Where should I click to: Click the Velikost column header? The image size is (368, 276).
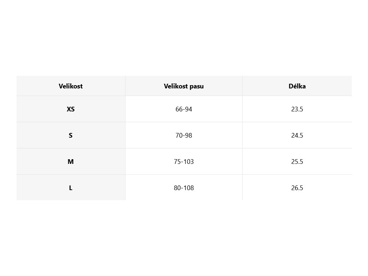[71, 86]
